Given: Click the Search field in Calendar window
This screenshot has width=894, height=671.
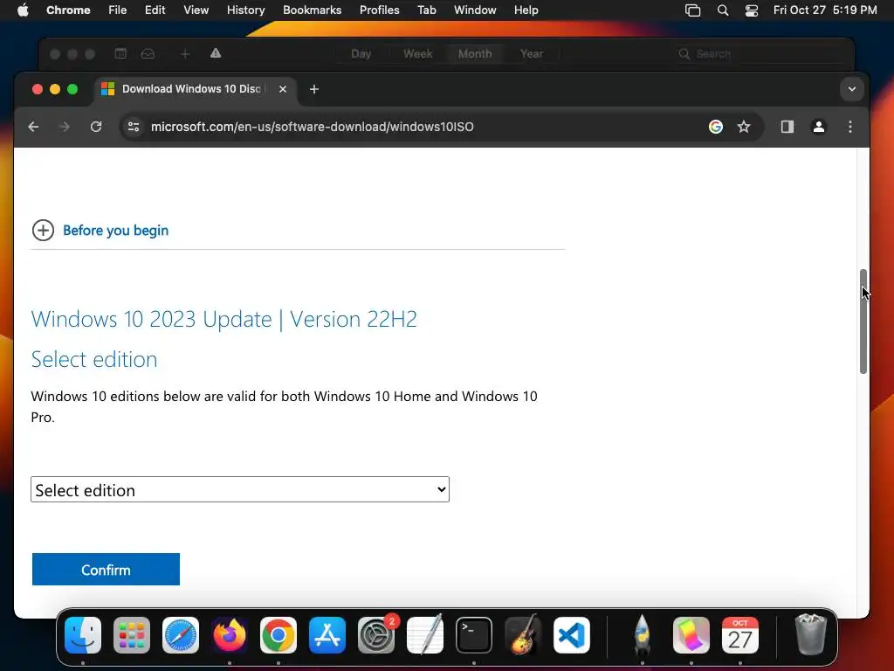Looking at the screenshot, I should [x=759, y=53].
